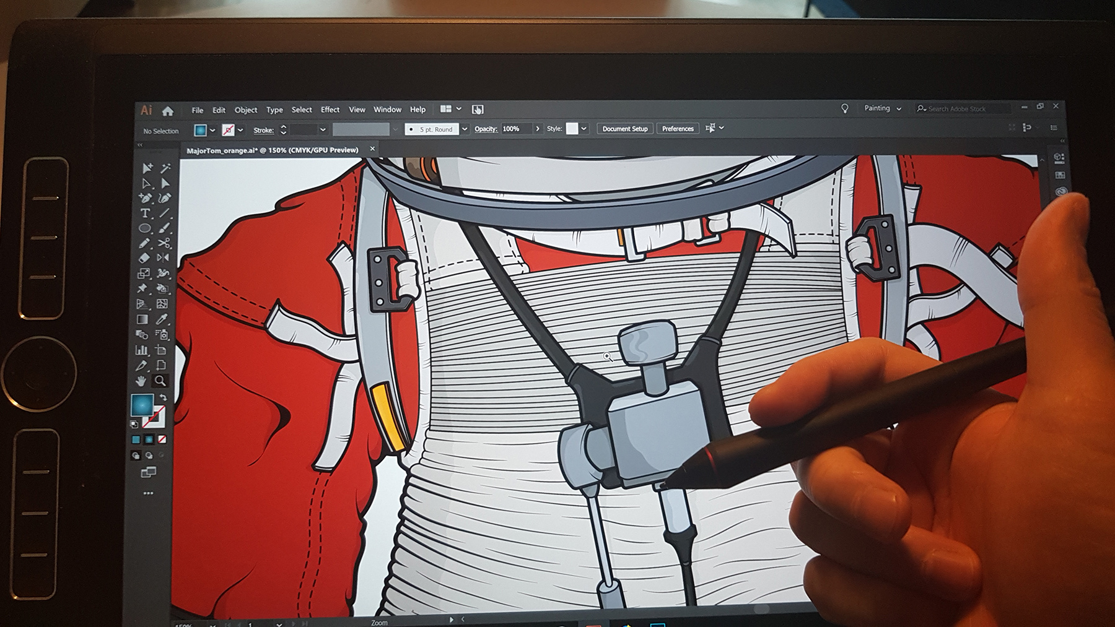Select the Type tool
1115x627 pixels.
pyautogui.click(x=145, y=214)
